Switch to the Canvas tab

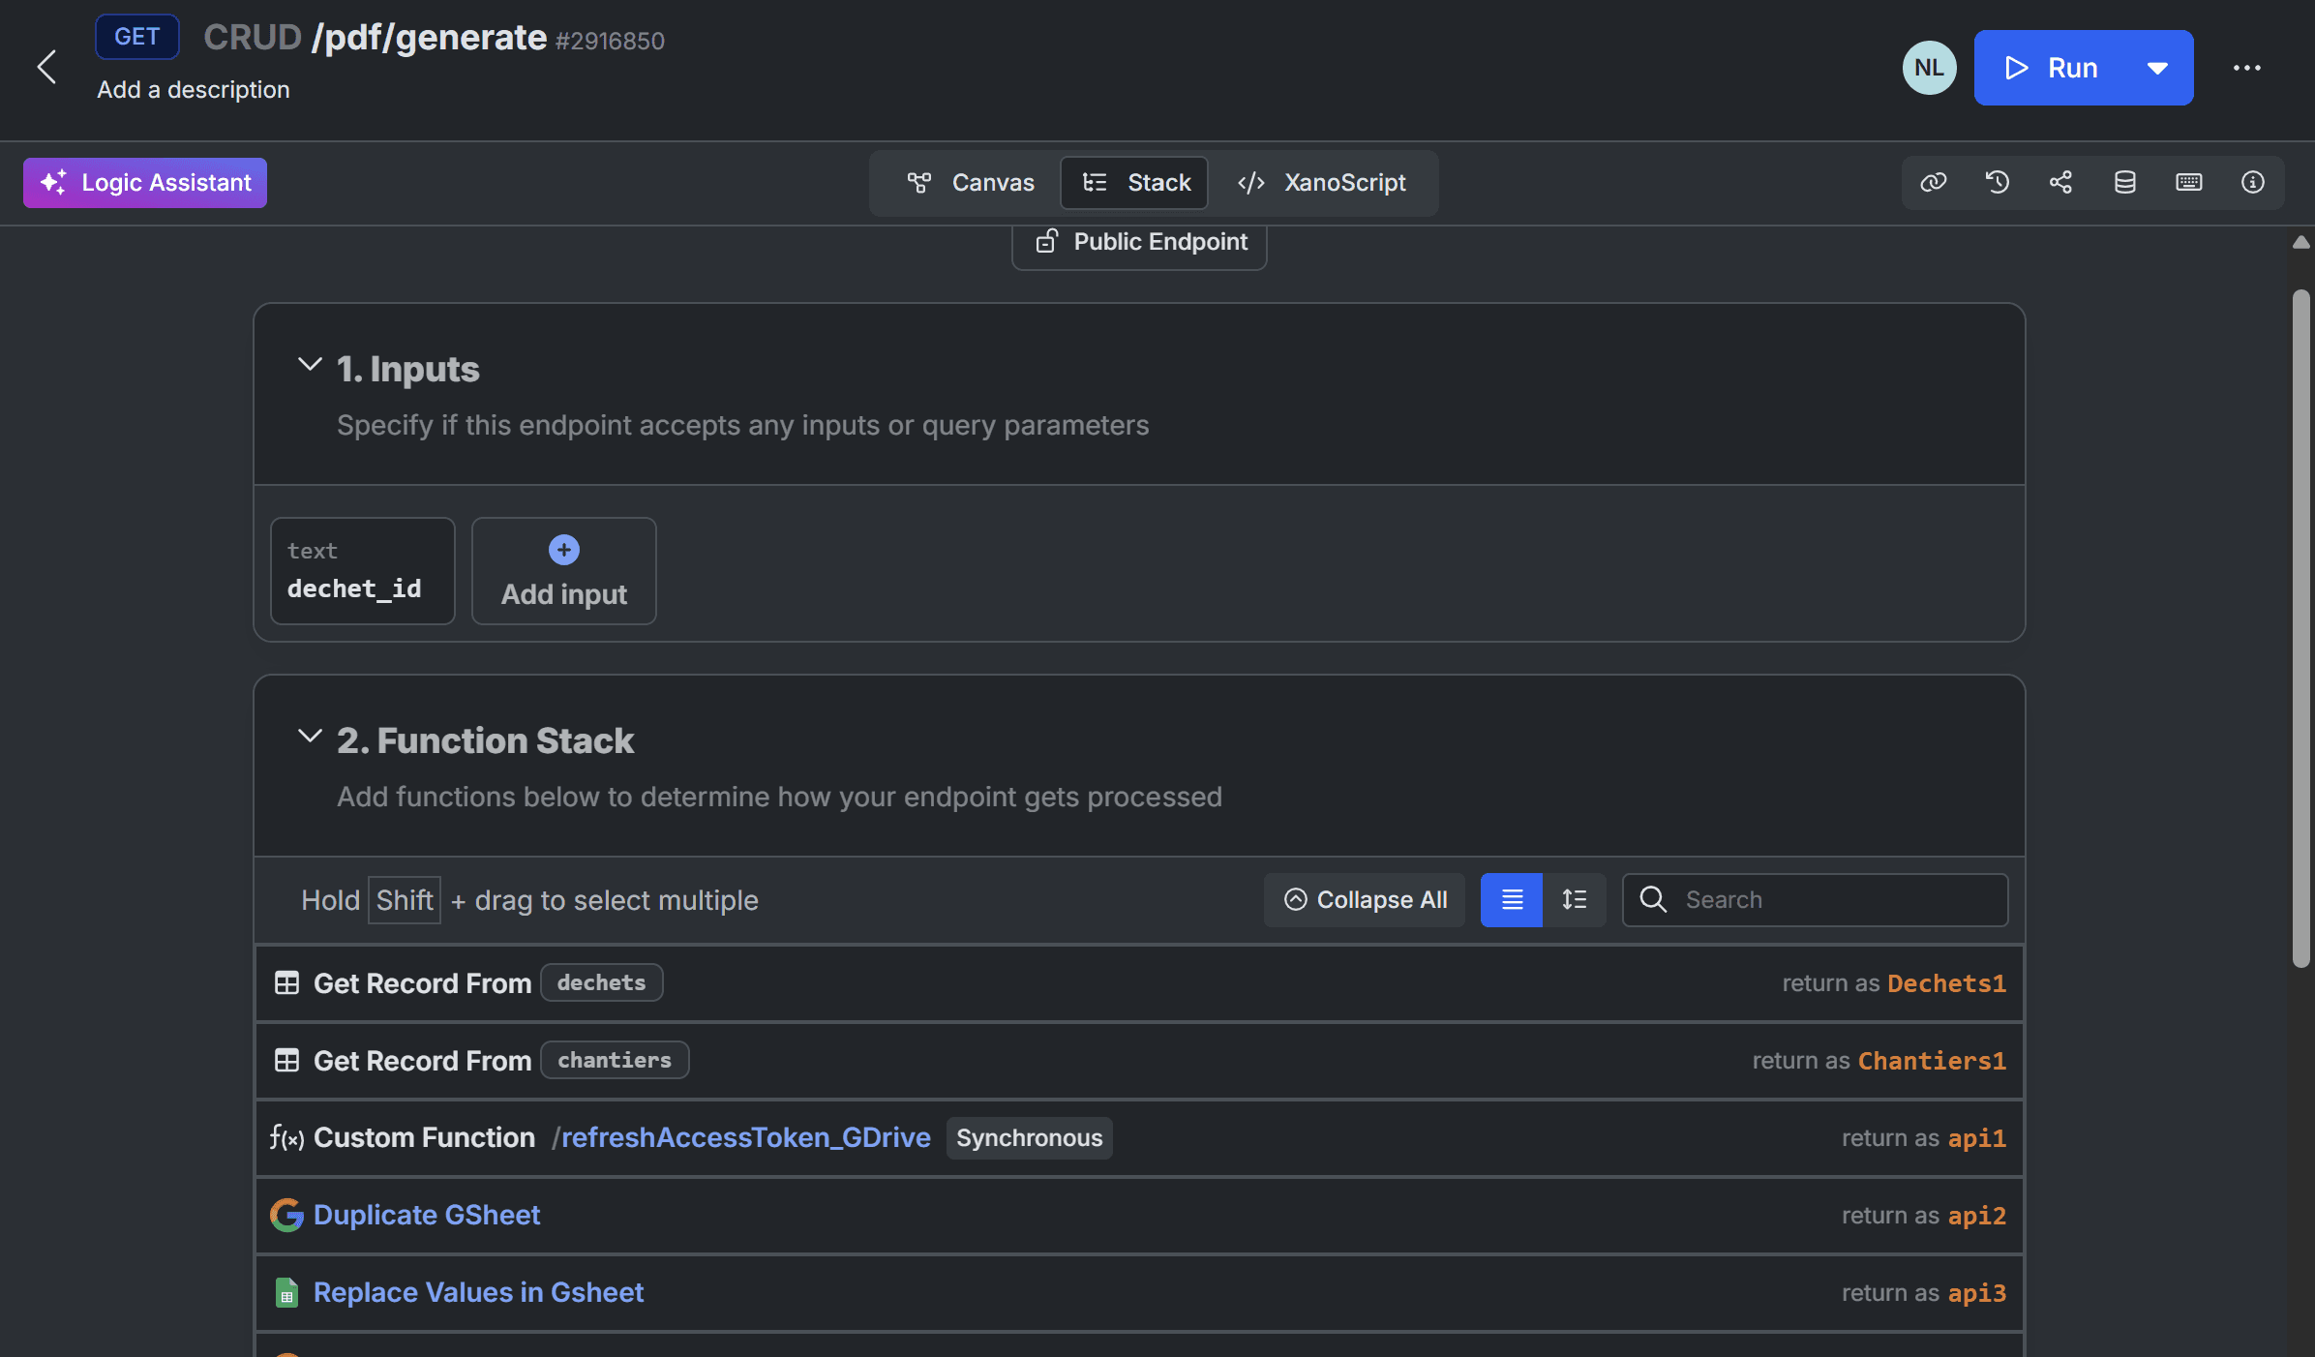[x=971, y=183]
